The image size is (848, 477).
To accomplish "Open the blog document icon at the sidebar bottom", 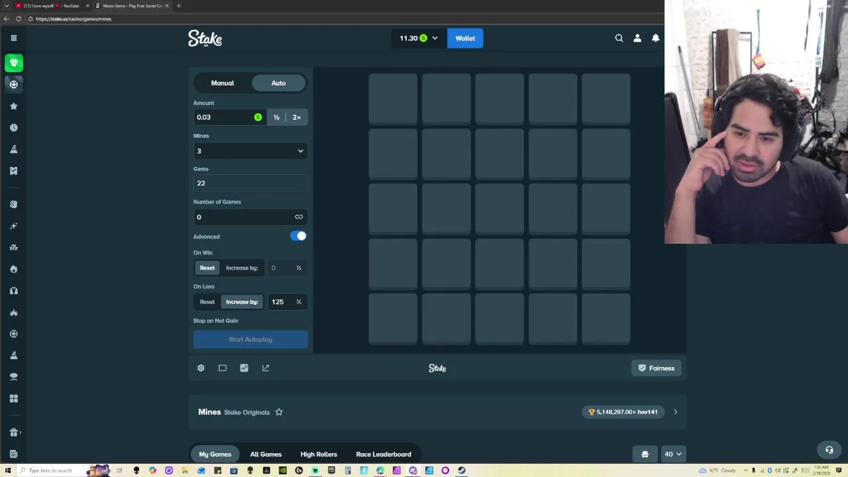I will [x=13, y=454].
